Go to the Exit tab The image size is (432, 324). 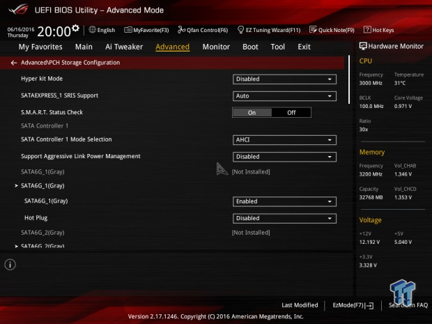[x=304, y=47]
